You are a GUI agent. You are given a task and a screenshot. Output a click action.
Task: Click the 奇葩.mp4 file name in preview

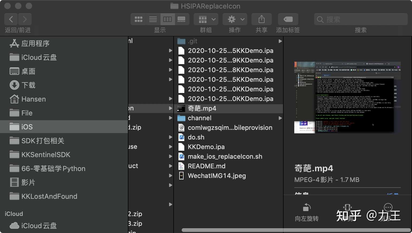[314, 169]
